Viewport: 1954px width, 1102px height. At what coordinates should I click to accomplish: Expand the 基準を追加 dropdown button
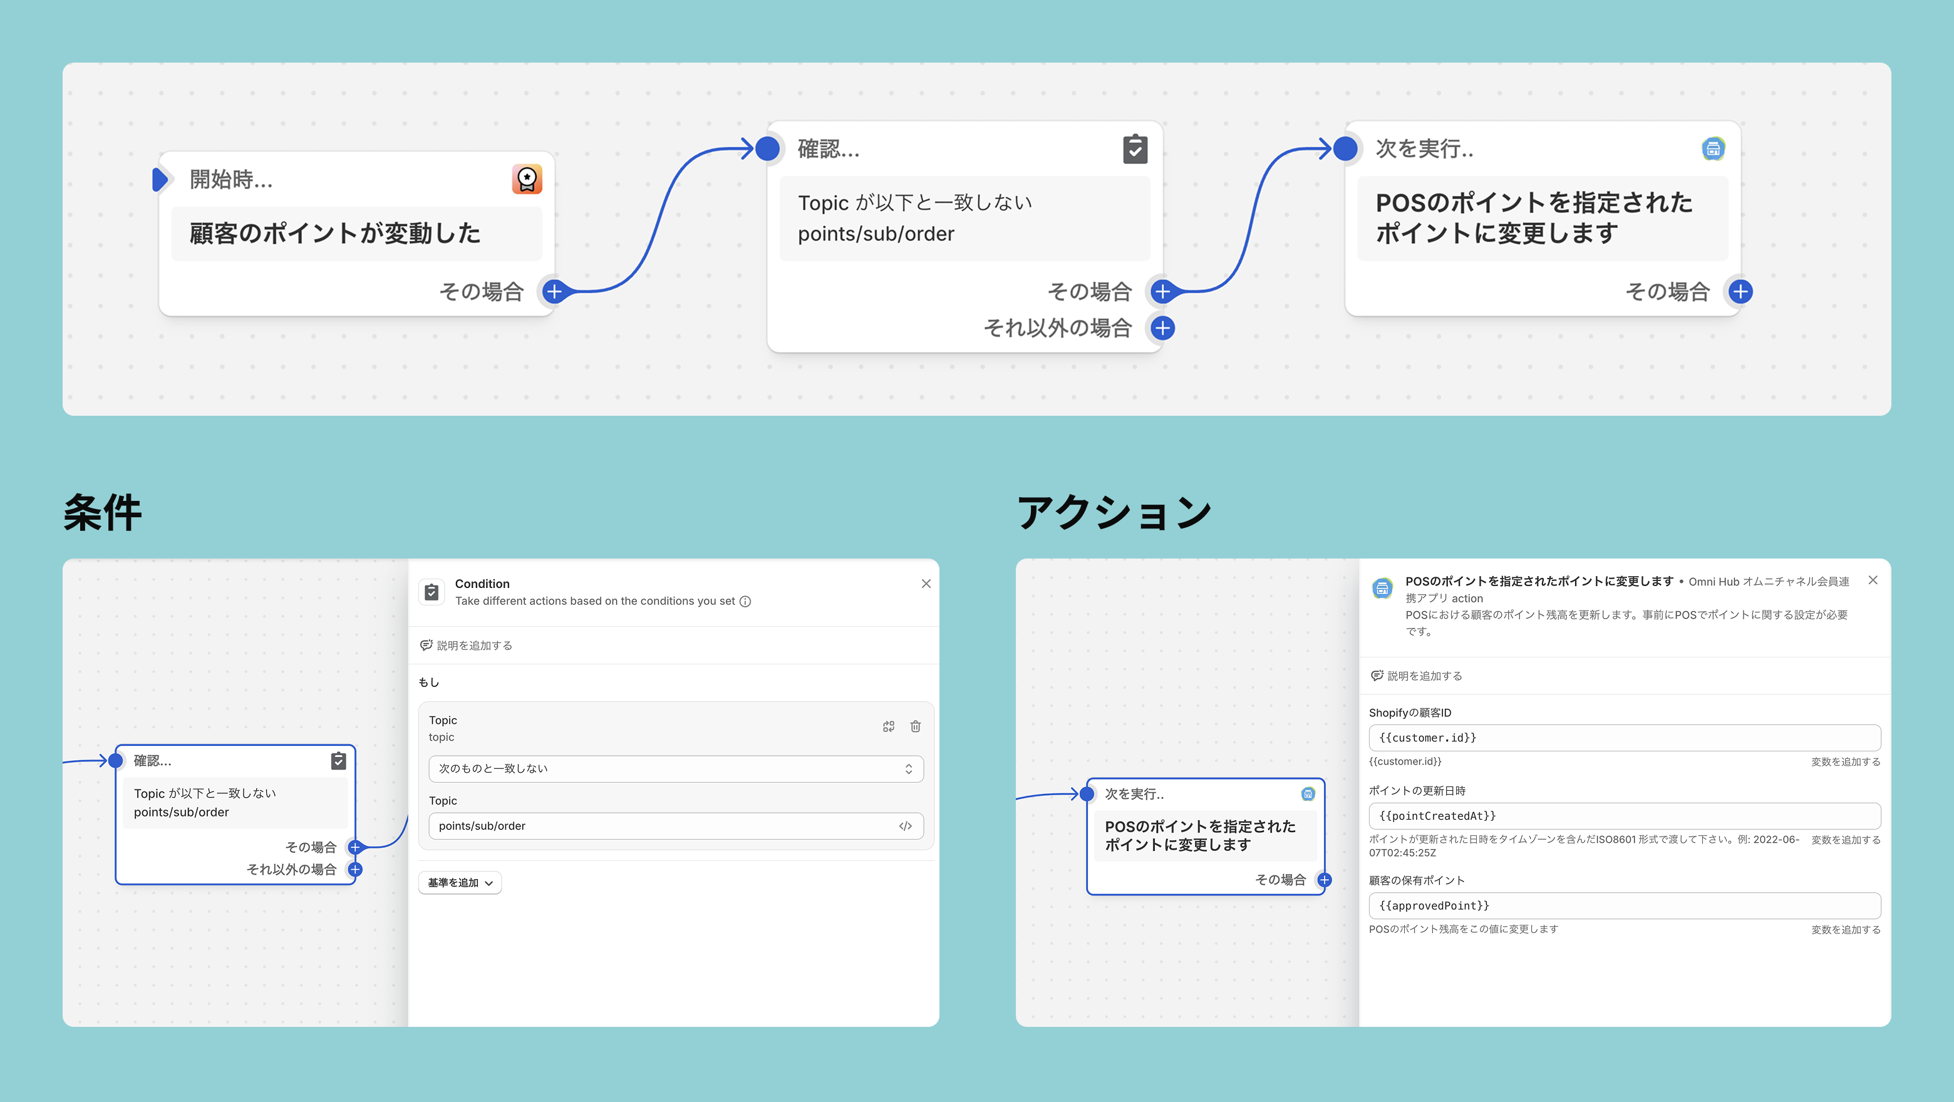460,883
